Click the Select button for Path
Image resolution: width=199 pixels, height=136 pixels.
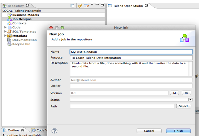[x=183, y=106]
